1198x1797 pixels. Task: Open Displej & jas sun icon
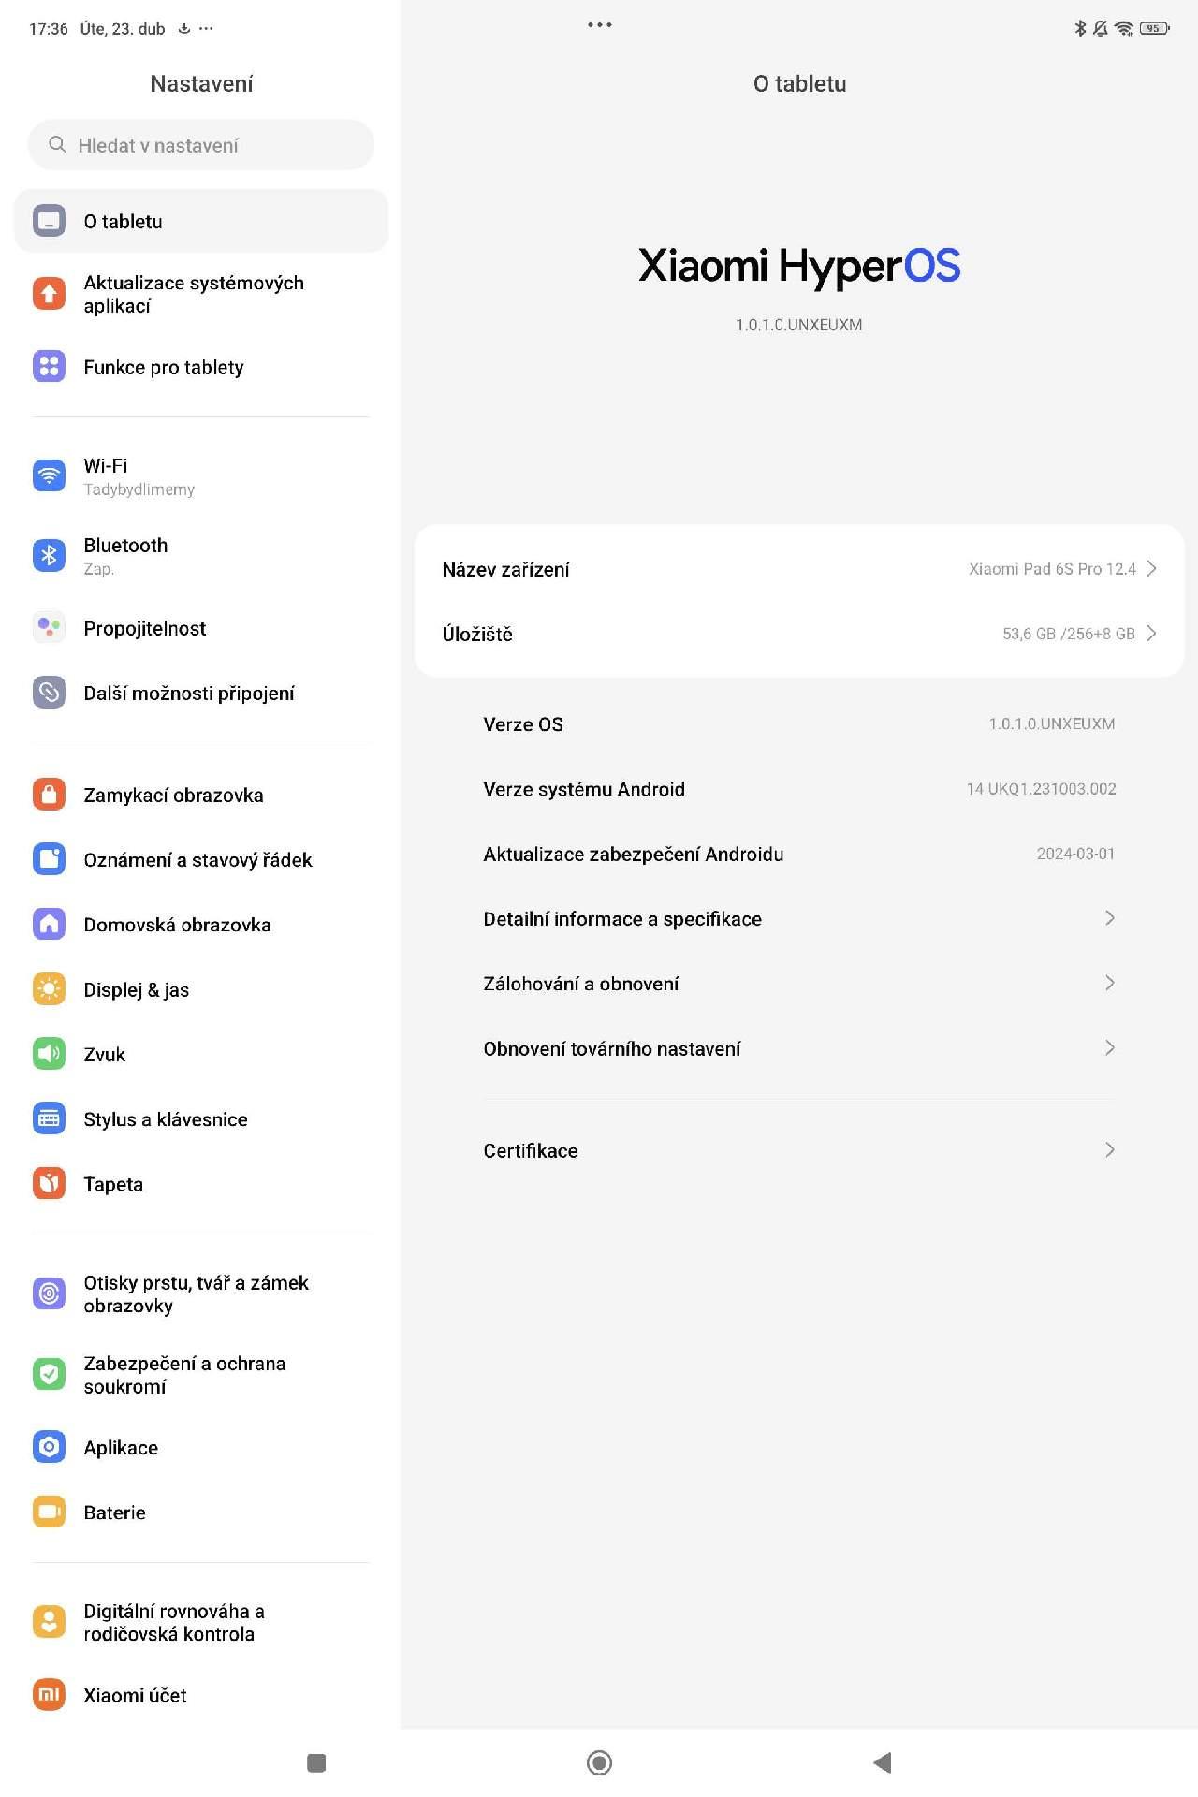pos(49,989)
